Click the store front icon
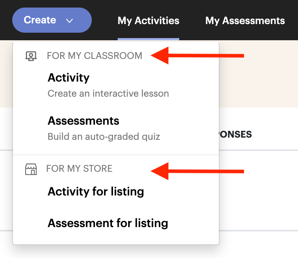This screenshot has height=258, width=298. coord(31,169)
